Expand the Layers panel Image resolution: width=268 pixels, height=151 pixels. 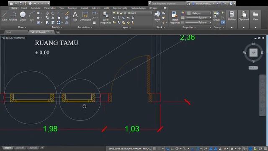(x=126, y=27)
